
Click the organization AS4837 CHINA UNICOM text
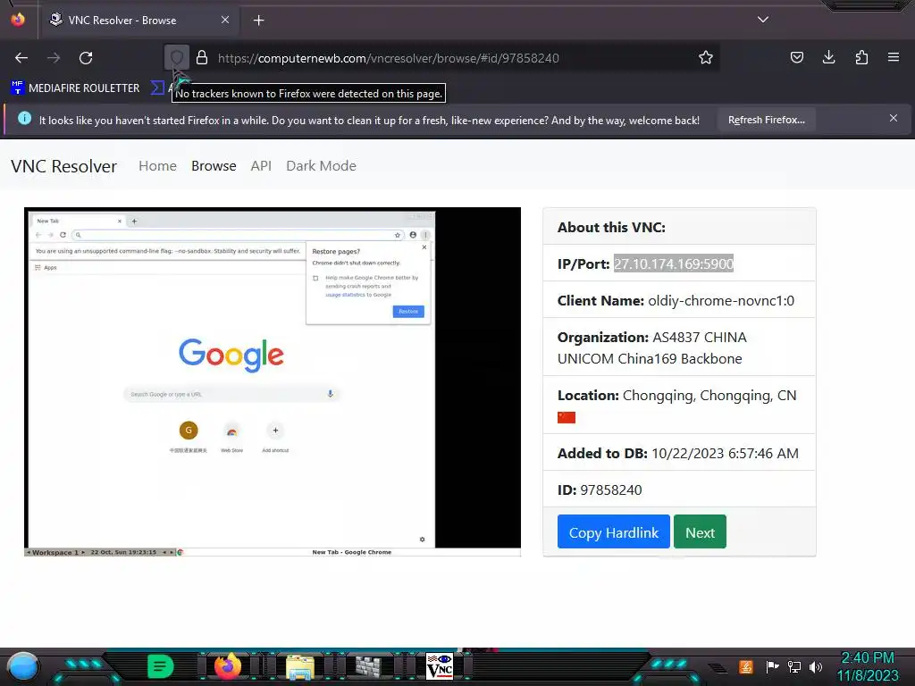pyautogui.click(x=651, y=347)
